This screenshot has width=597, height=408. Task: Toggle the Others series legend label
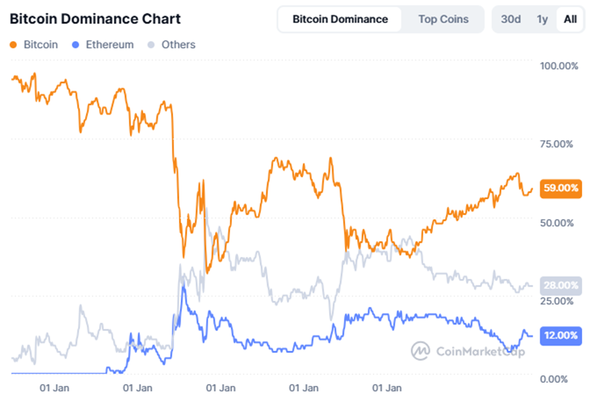click(x=178, y=45)
